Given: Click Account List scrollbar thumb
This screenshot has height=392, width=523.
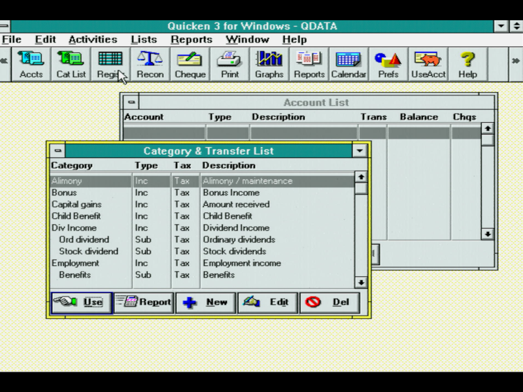Looking at the screenshot, I should 488,140.
